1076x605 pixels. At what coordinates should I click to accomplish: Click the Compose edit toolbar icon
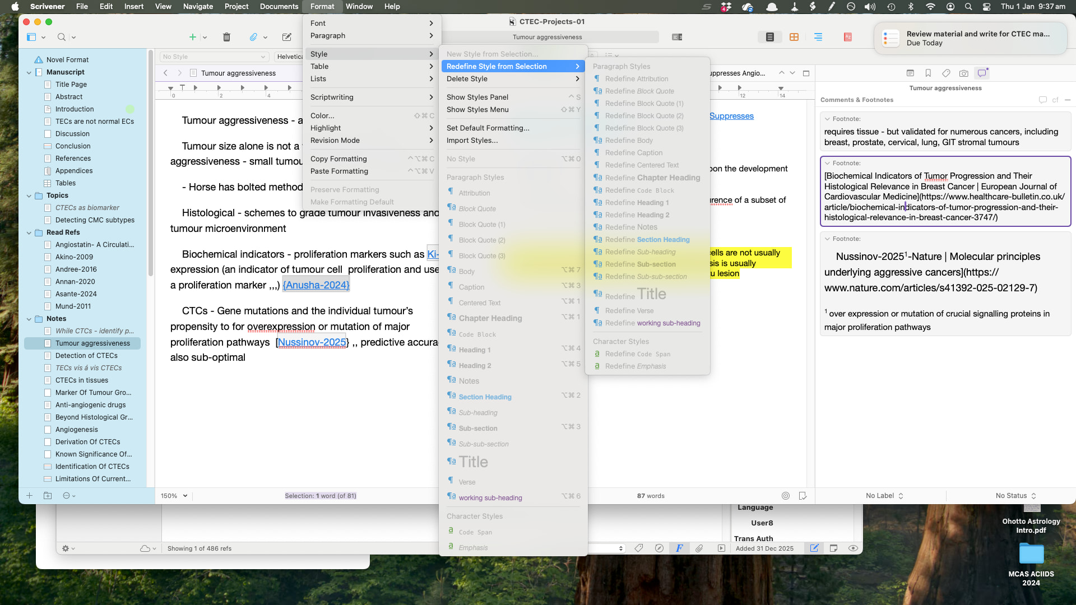[287, 37]
